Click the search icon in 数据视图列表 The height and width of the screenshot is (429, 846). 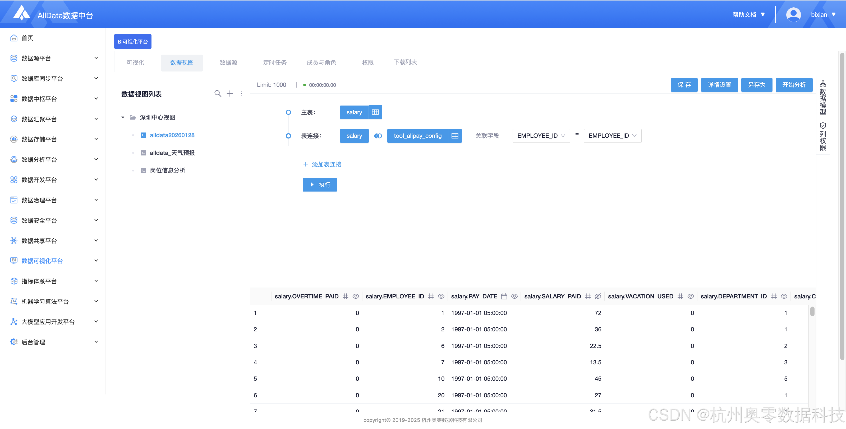coord(217,94)
